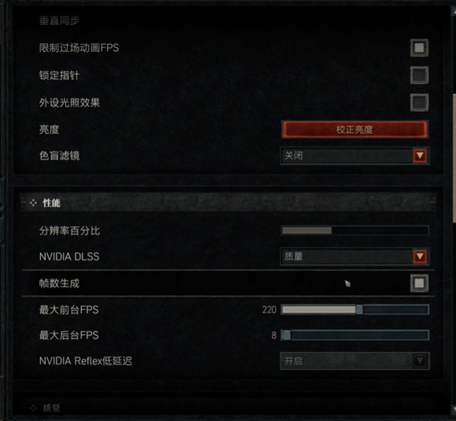Enable the 外设光照效果 checkbox
456x421 pixels.
(x=419, y=102)
